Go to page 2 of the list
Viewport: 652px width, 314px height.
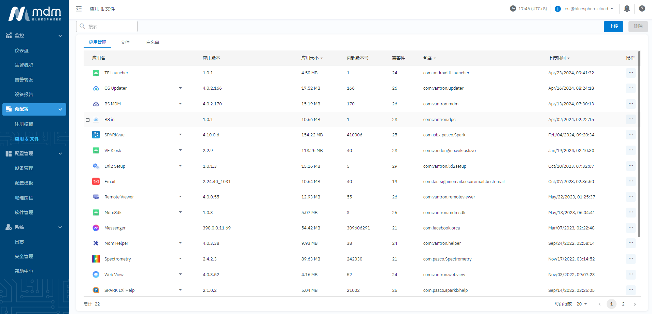(623, 304)
